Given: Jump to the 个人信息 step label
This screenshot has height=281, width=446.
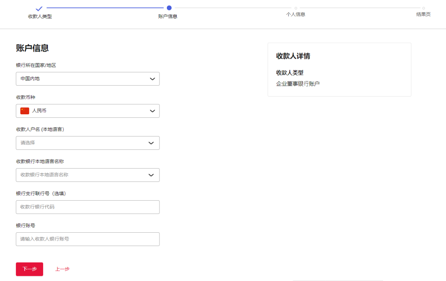Looking at the screenshot, I should (296, 14).
